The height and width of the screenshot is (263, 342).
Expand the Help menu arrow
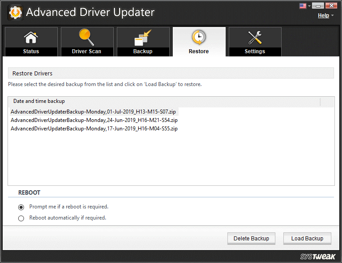click(332, 15)
